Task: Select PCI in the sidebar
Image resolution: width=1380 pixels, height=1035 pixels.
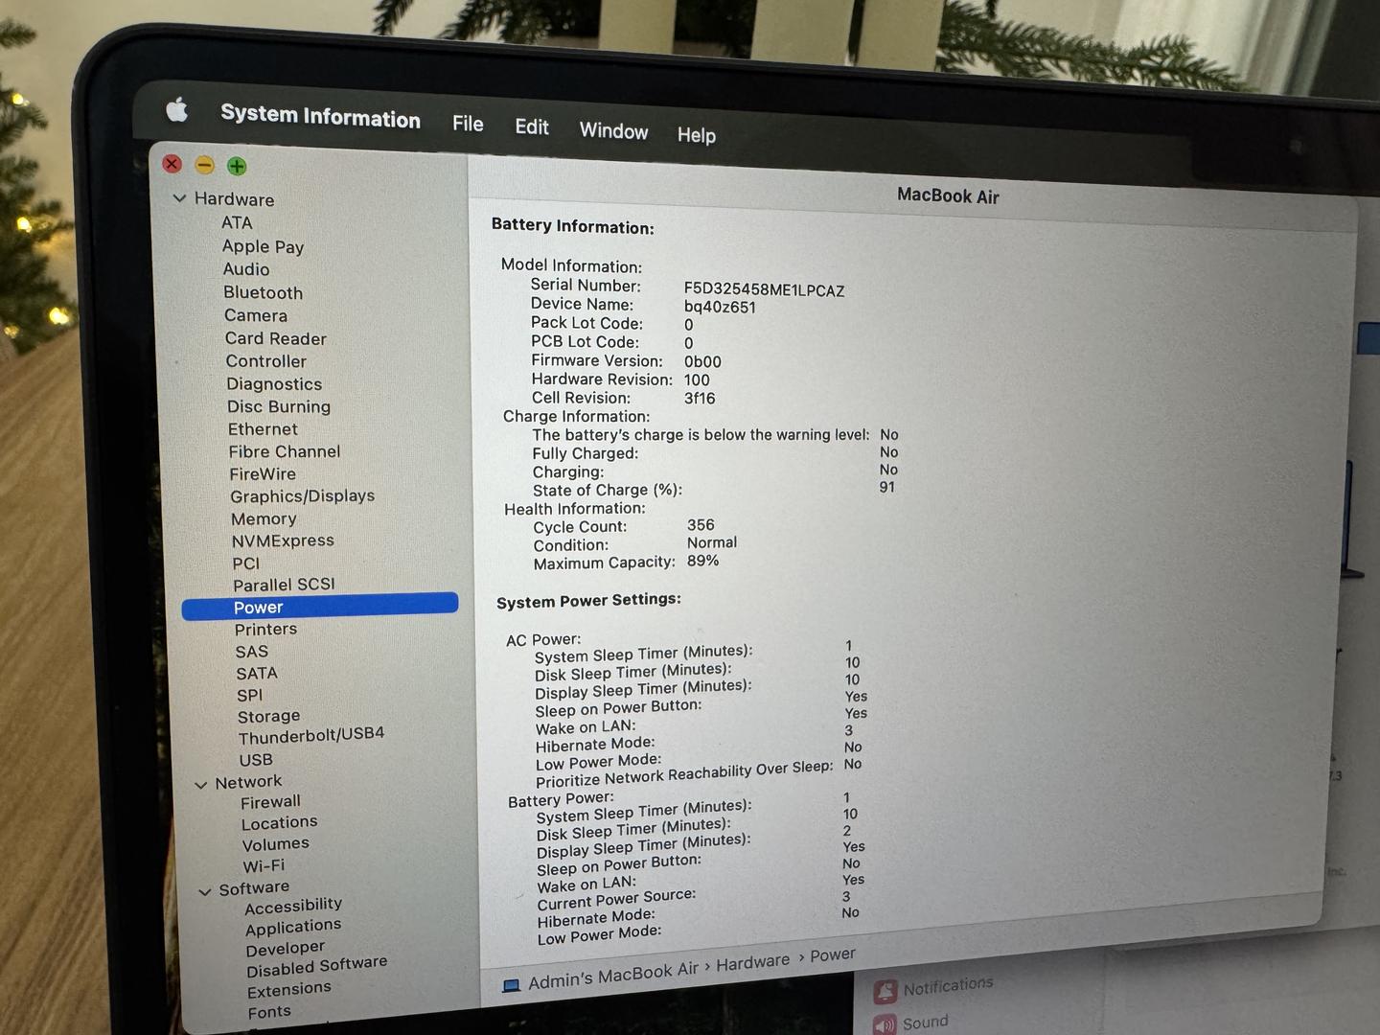Action: coord(246,563)
